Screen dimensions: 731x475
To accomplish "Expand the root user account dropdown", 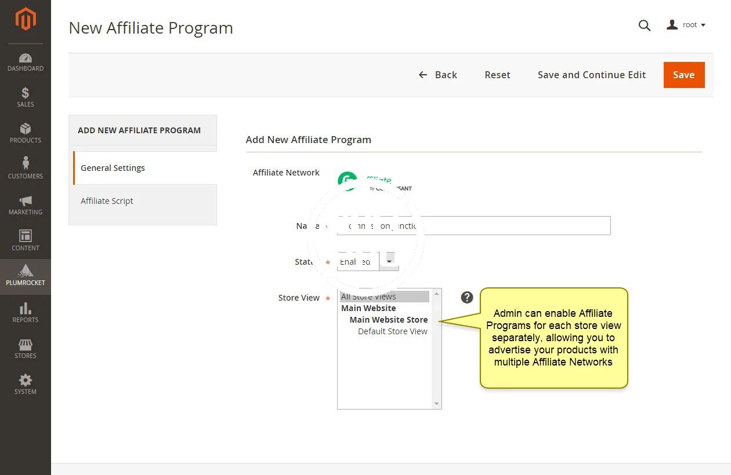I will click(686, 25).
